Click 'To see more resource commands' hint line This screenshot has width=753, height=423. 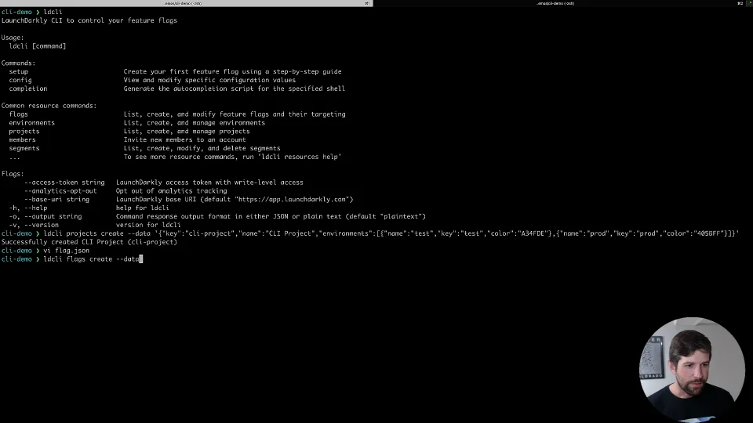232,157
